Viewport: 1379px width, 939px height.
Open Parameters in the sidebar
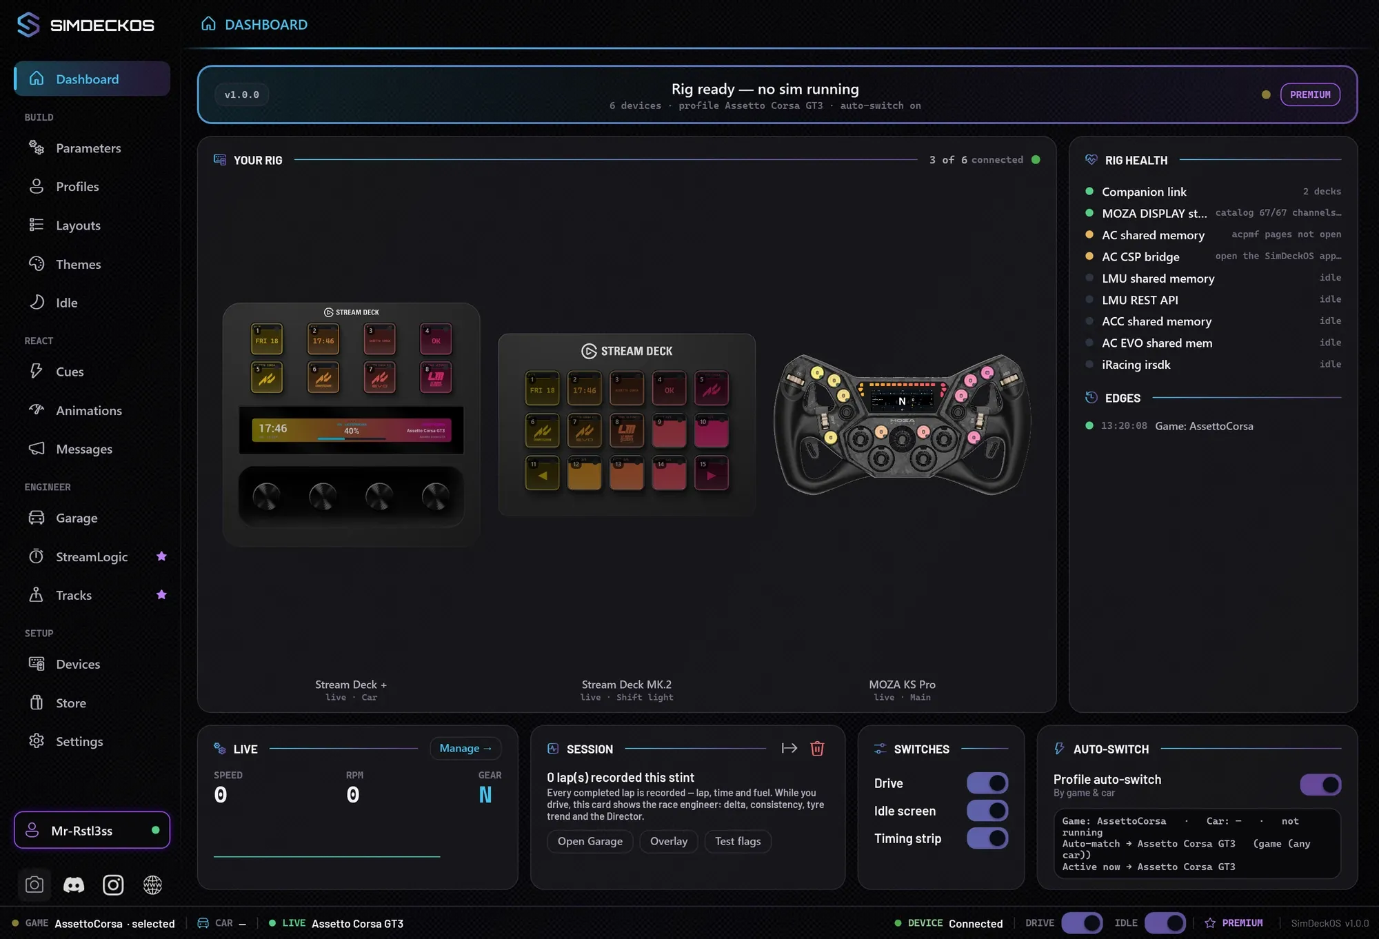[92, 148]
